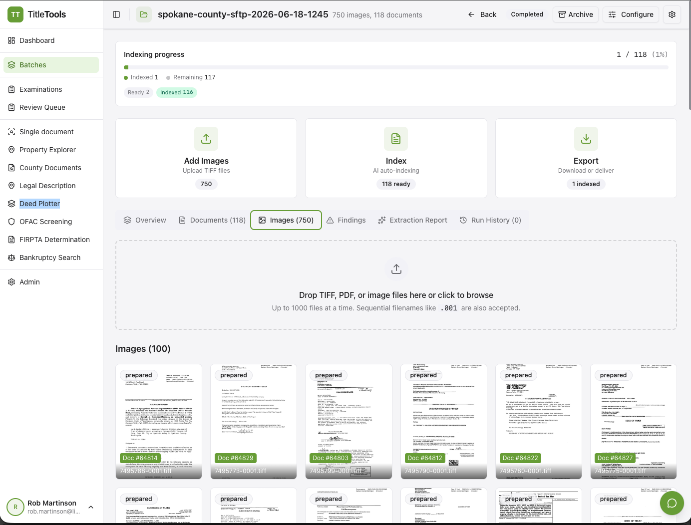Viewport: 691px width, 525px height.
Task: Click the Completed status badge
Action: (527, 14)
